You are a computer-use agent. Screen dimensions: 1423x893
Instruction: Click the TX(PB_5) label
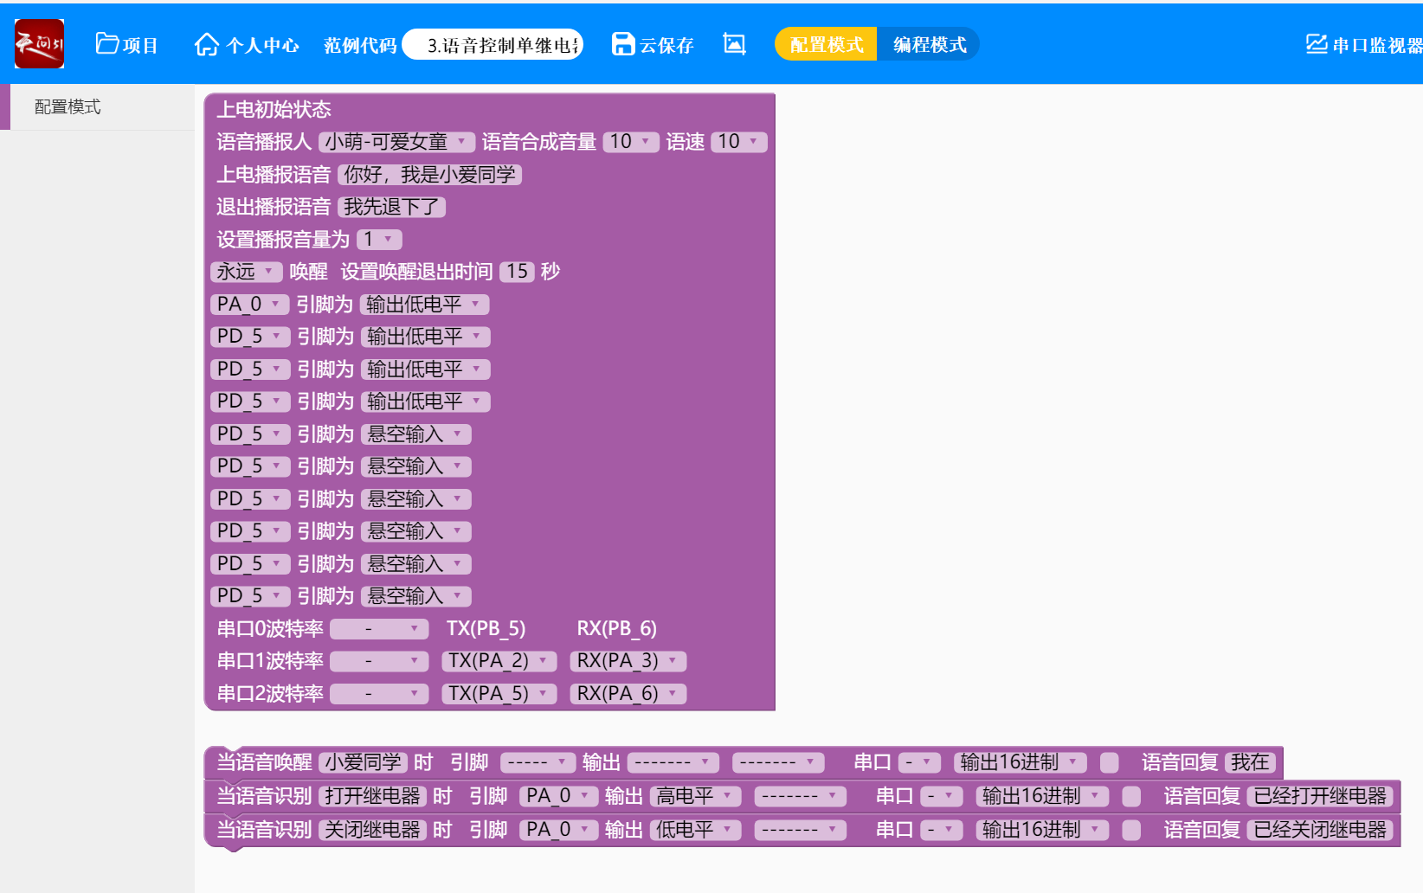[x=486, y=629]
